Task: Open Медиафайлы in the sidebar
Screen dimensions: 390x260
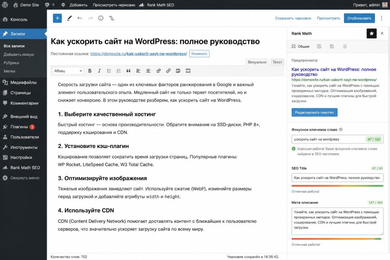Action: [x=23, y=82]
